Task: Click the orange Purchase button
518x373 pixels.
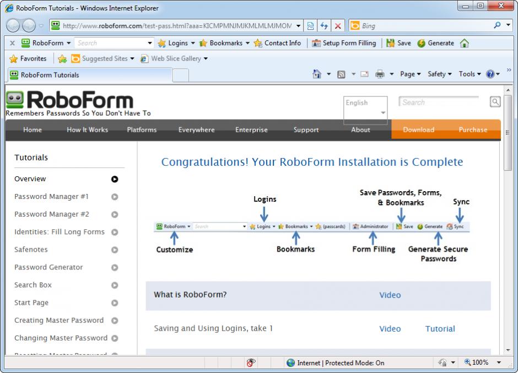Action: (x=473, y=130)
